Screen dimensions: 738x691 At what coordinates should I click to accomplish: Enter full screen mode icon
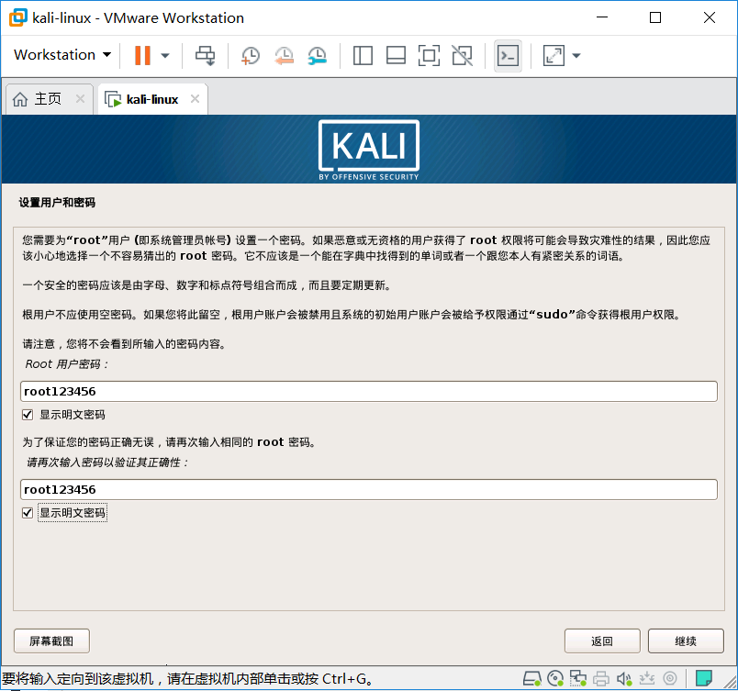pos(429,55)
